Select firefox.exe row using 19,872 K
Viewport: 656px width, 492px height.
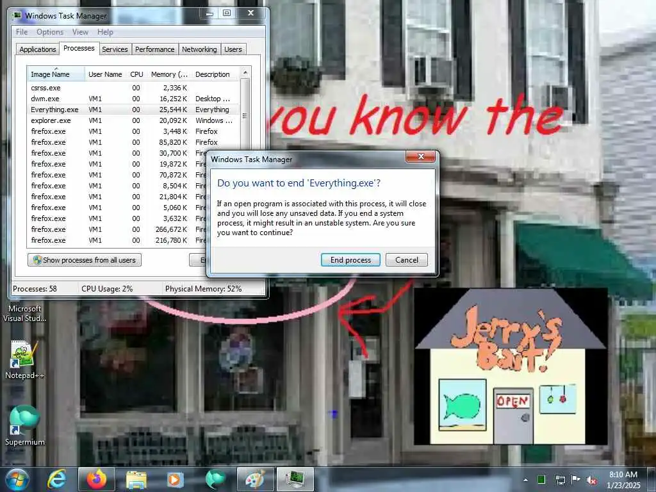tap(117, 164)
